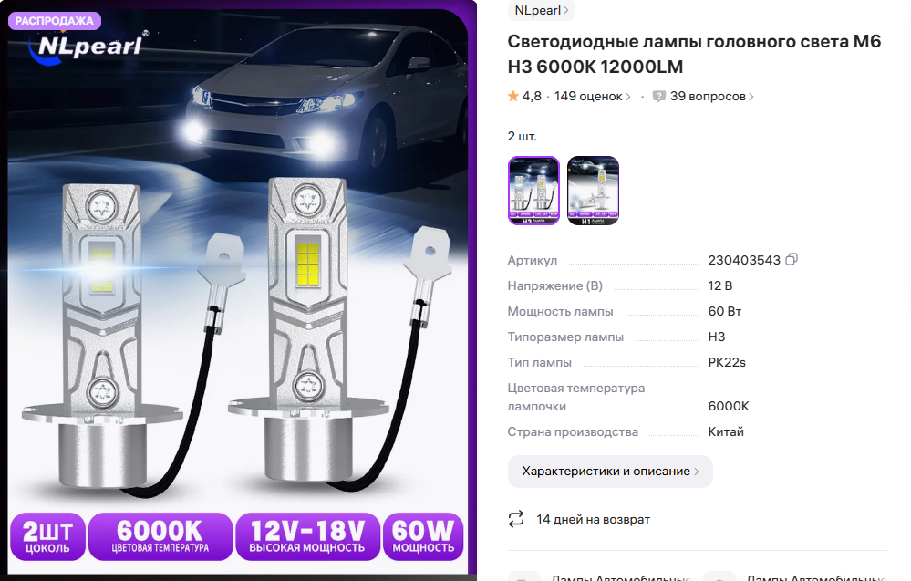Click the 60W мощность badge

(x=423, y=536)
